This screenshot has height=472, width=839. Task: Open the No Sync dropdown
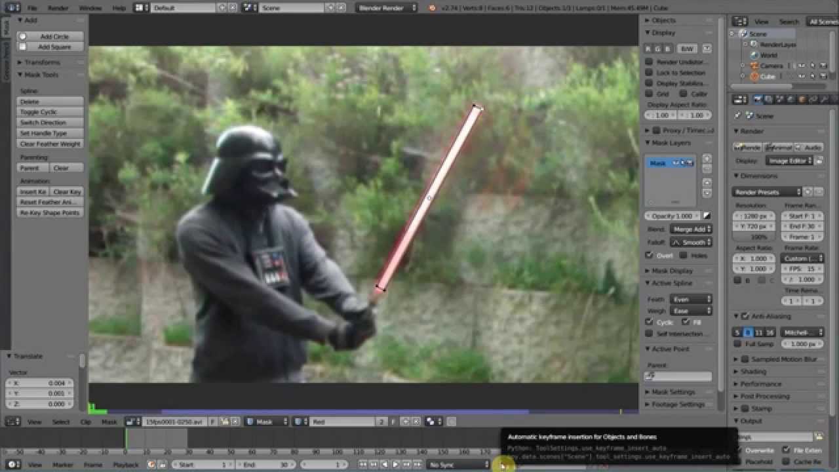pos(459,465)
